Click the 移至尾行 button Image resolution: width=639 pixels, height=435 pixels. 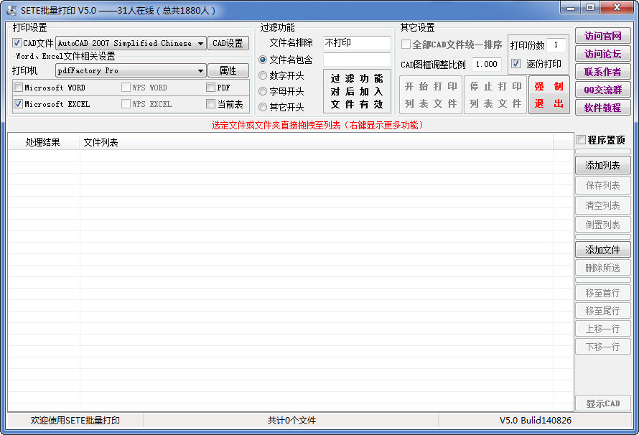tap(602, 311)
